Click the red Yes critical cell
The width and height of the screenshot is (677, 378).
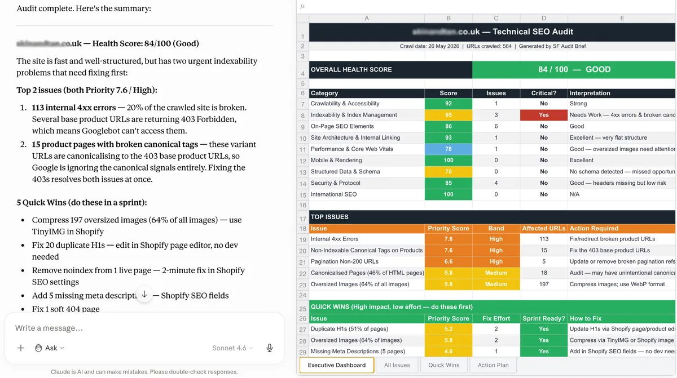544,115
